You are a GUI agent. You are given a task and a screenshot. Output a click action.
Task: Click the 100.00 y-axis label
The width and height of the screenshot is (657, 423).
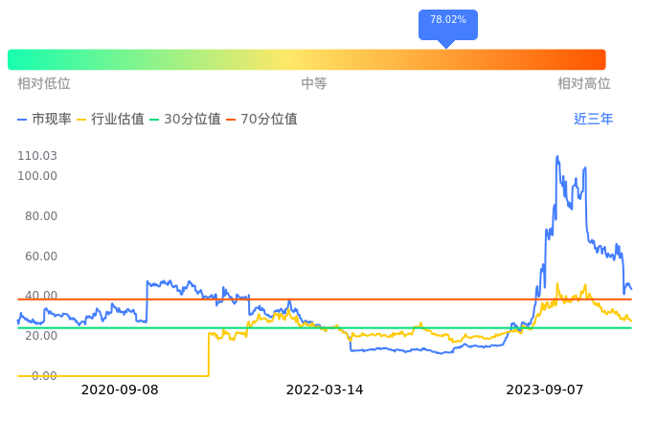coord(37,176)
